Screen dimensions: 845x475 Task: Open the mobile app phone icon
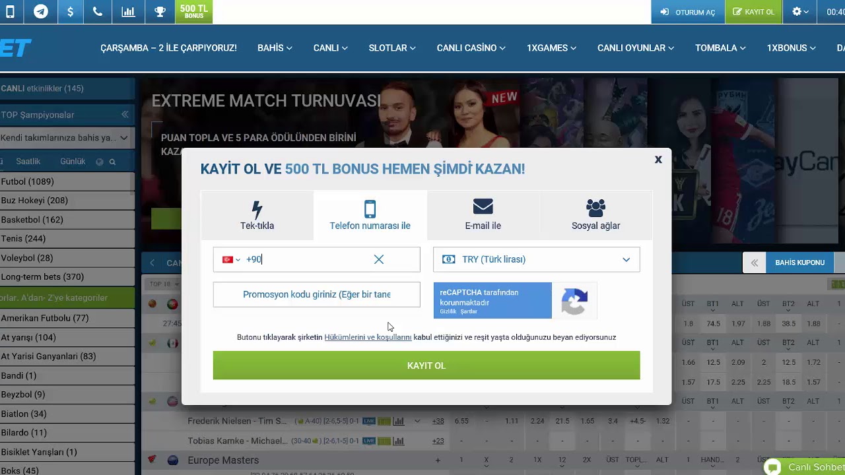click(x=10, y=12)
